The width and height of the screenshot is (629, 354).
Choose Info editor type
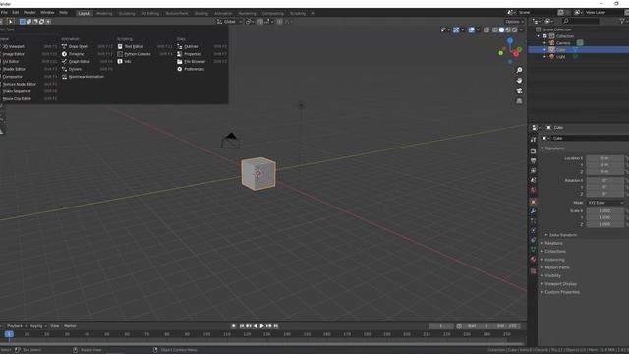(x=128, y=61)
